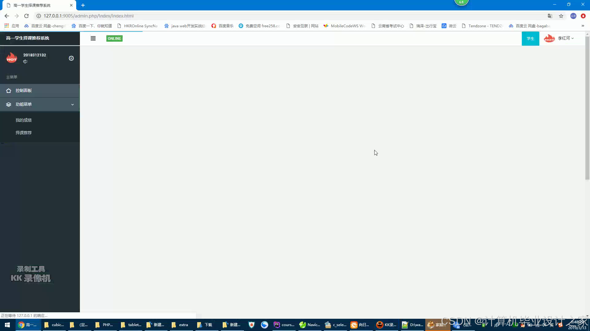Open the tablet... folder in taskbar
This screenshot has height=331, width=590.
point(131,325)
